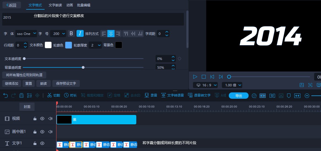Align text center
Screen dimensions: 321x151
(x=111, y=34)
